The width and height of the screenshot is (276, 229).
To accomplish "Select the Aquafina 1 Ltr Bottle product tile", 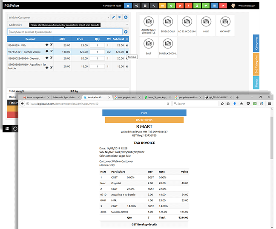I will click(x=149, y=26).
